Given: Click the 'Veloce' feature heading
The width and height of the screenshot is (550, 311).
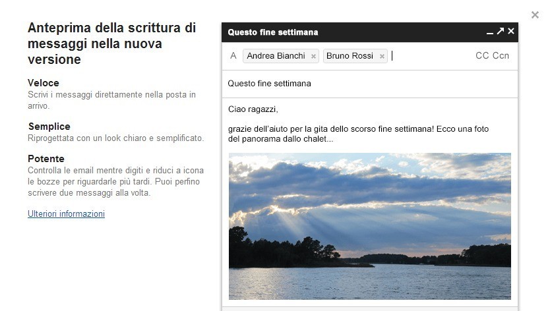Looking at the screenshot, I should pyautogui.click(x=44, y=83).
